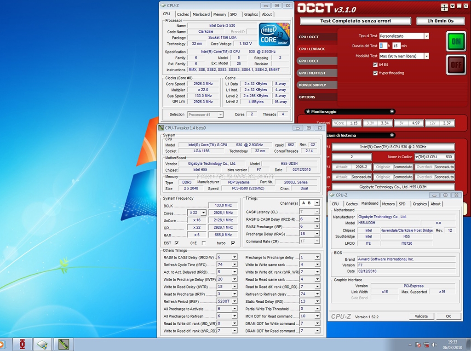Switch to Caches tab in top CPU-Z

pyautogui.click(x=183, y=14)
